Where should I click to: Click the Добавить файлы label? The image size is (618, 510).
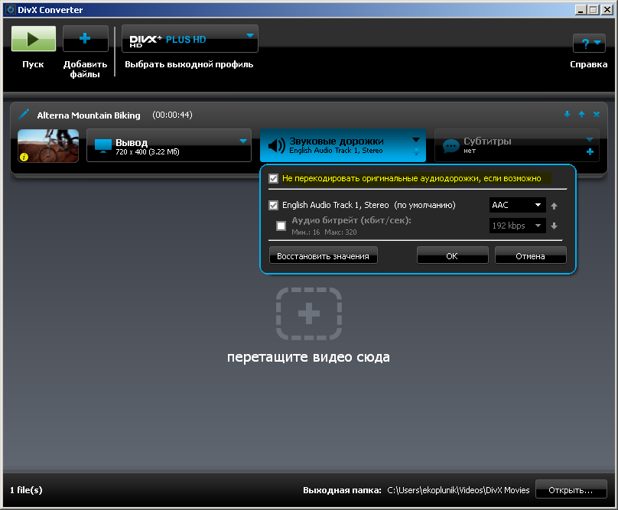click(x=85, y=69)
